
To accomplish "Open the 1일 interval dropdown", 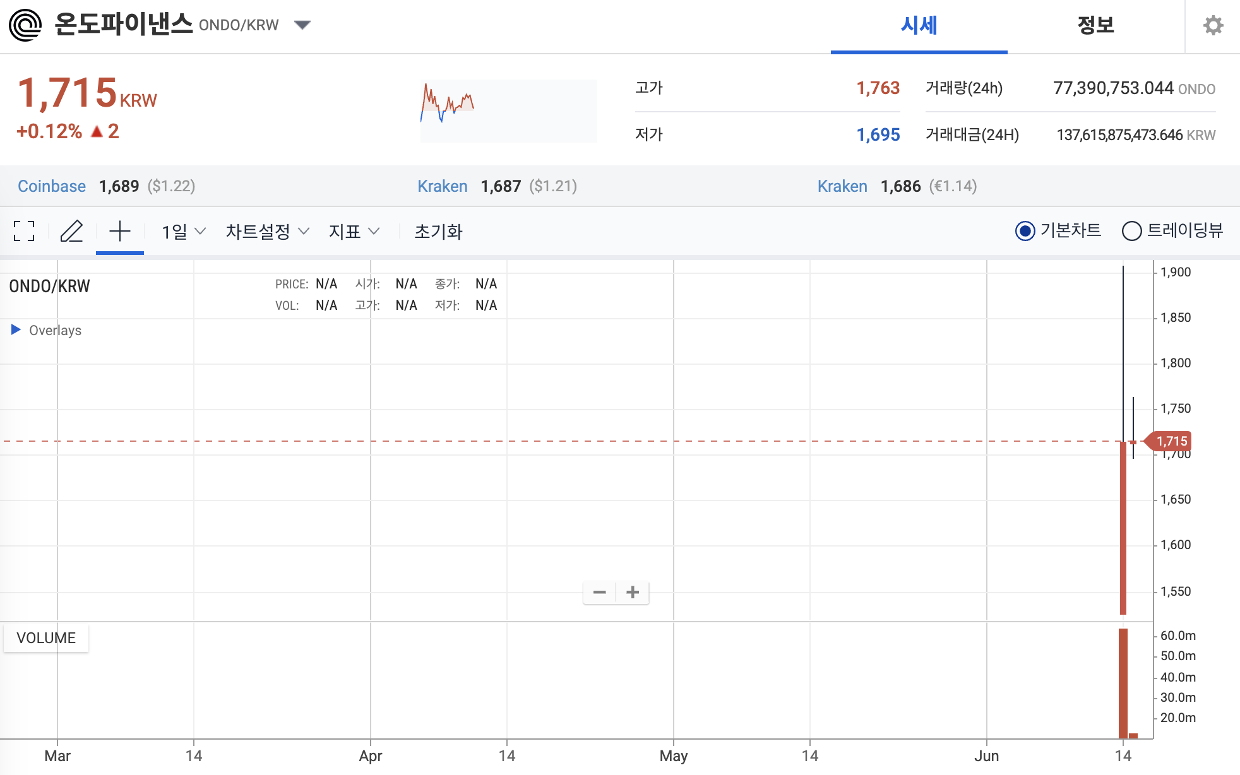I will tap(184, 232).
